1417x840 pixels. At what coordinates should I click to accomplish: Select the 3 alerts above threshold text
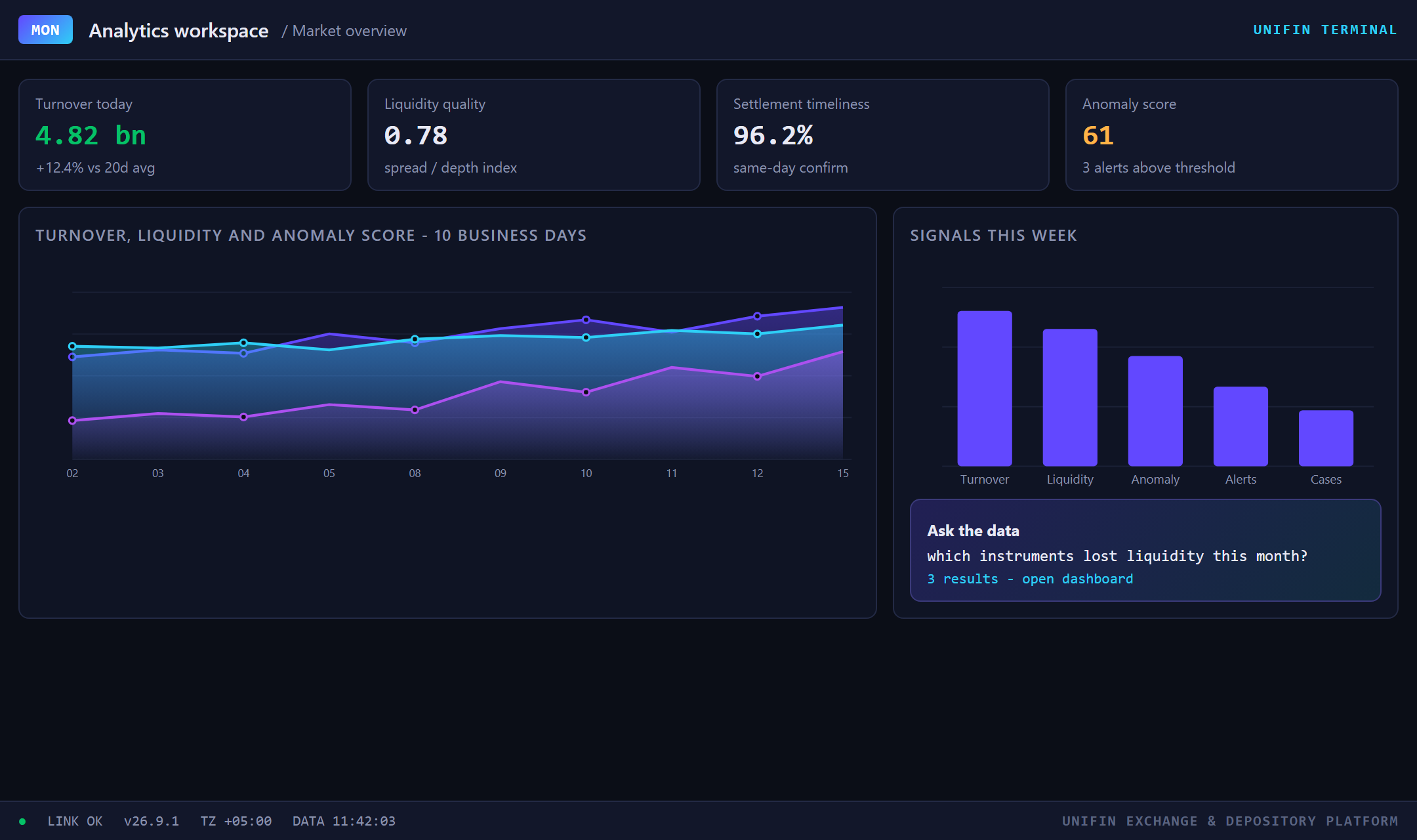(x=1159, y=168)
